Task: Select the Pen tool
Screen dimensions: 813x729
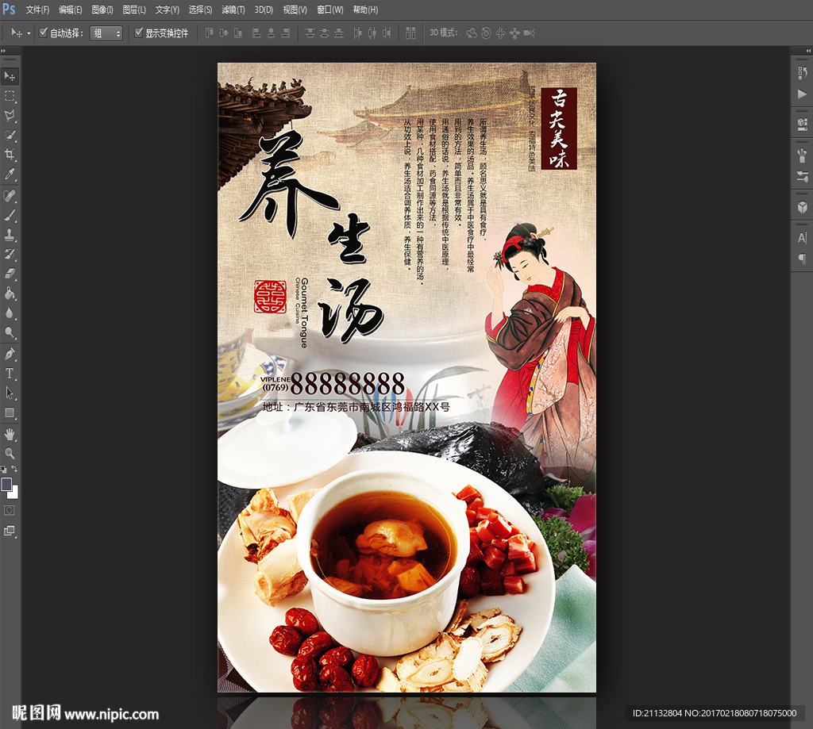Action: tap(10, 355)
